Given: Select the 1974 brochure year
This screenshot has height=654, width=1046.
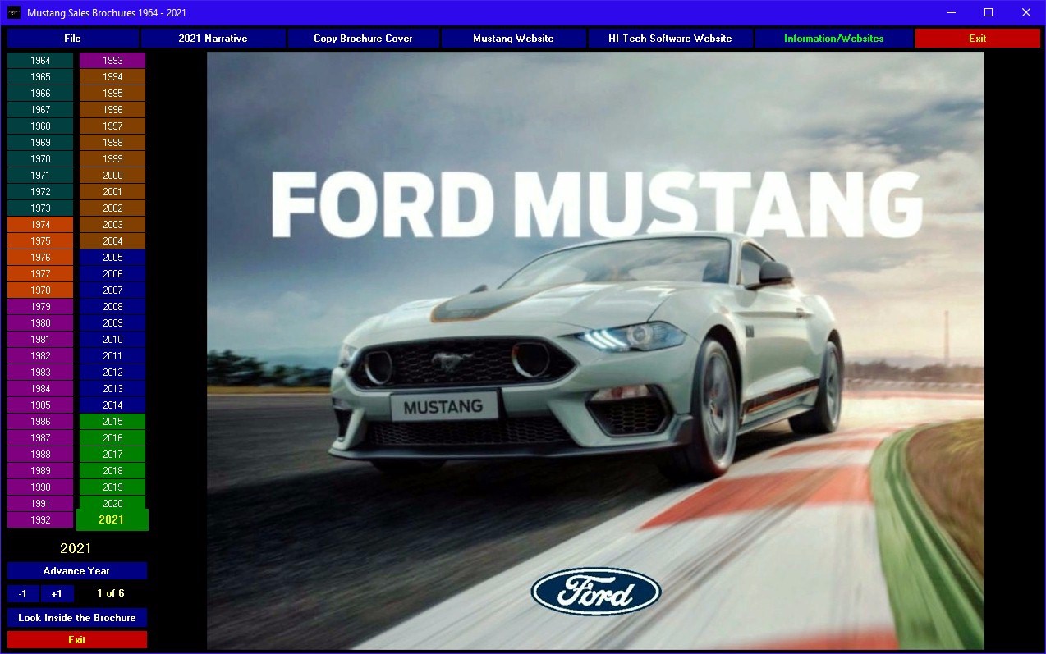Looking at the screenshot, I should [x=40, y=225].
